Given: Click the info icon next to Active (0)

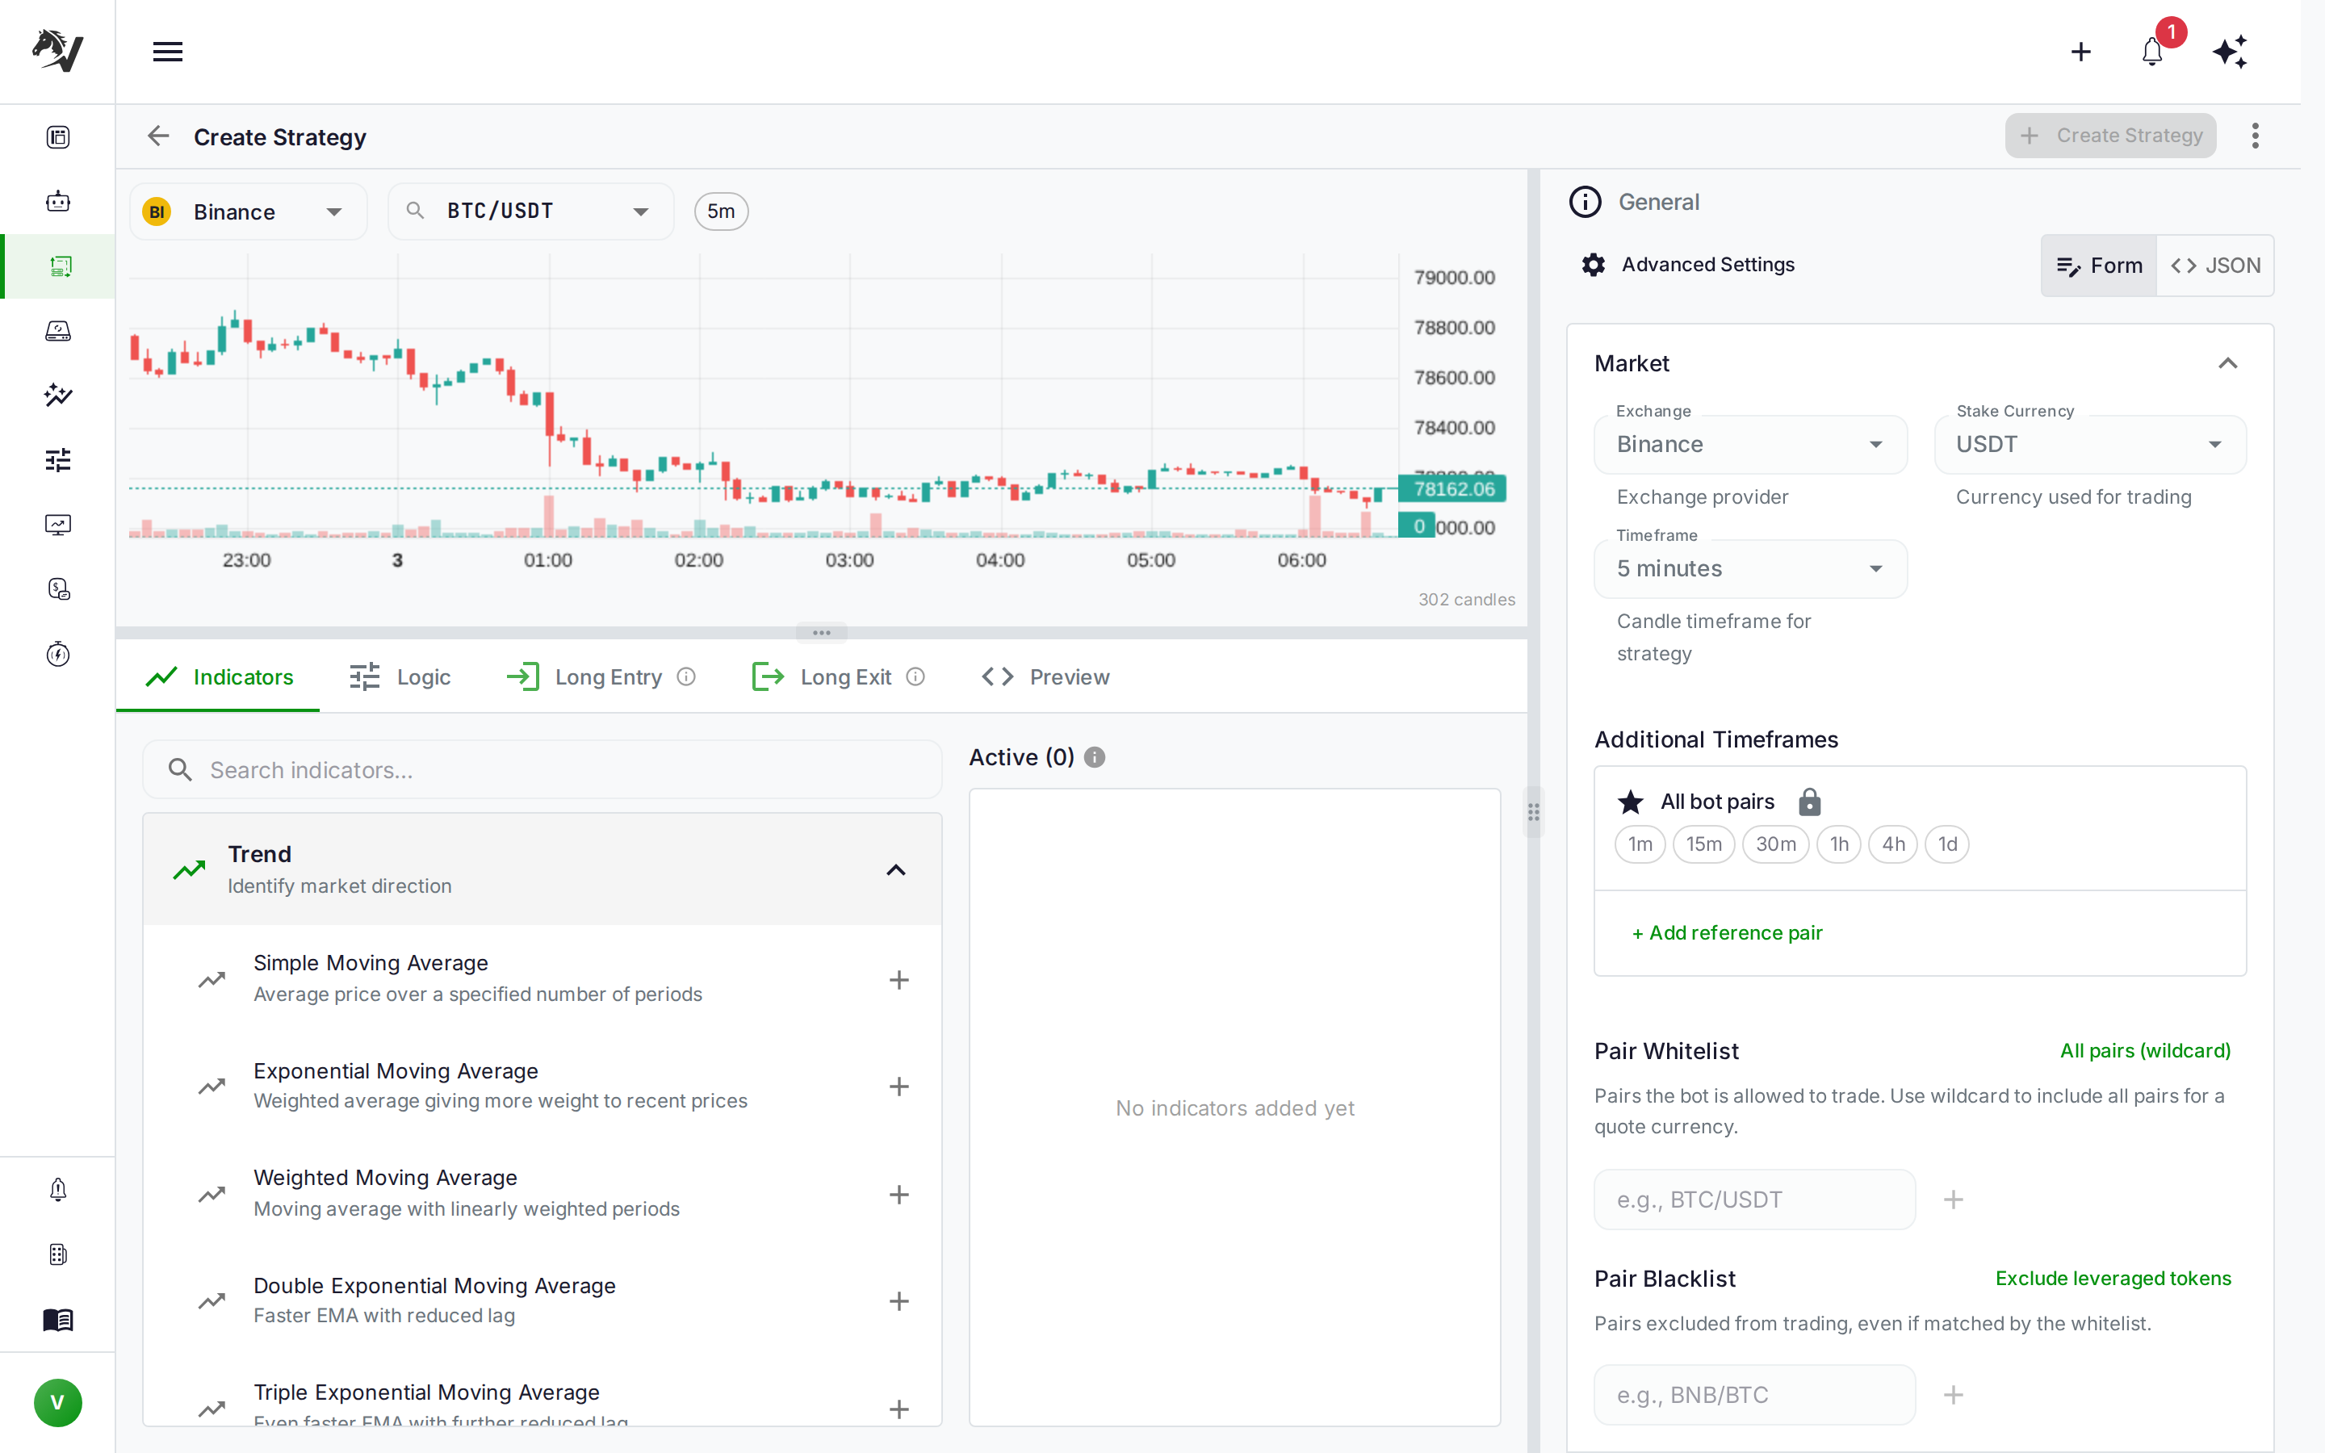Looking at the screenshot, I should tap(1095, 757).
